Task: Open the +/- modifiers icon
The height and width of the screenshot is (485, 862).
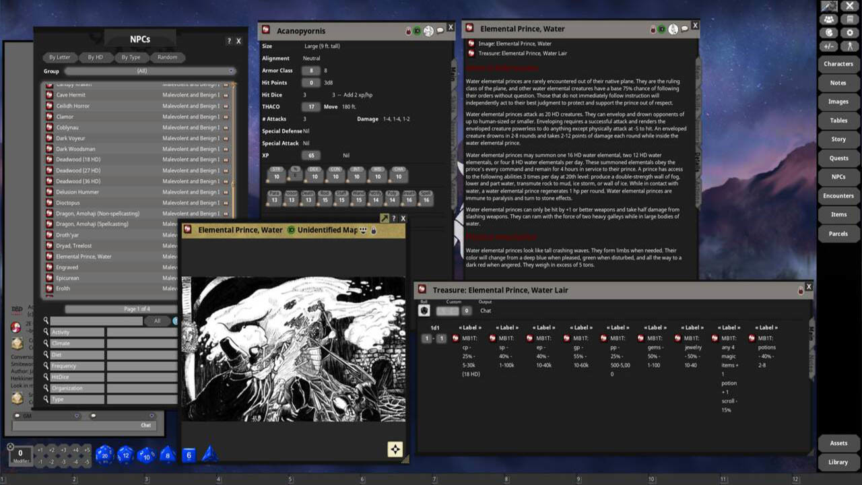Action: click(x=829, y=46)
